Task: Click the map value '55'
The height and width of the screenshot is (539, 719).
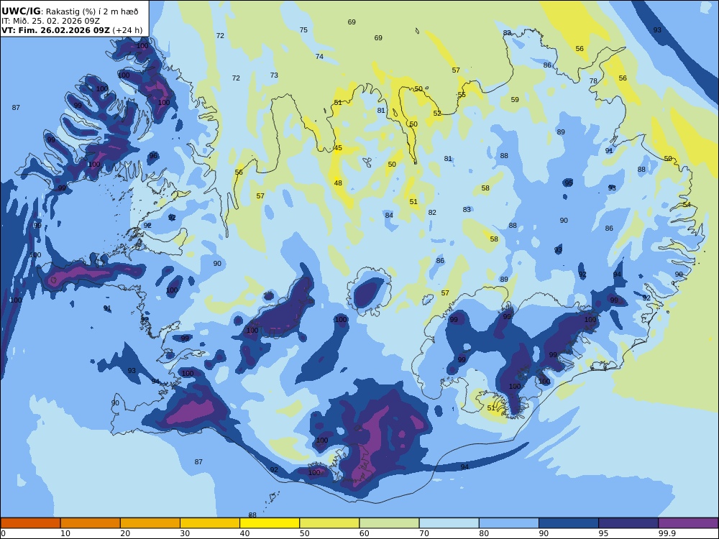Action: (462, 94)
